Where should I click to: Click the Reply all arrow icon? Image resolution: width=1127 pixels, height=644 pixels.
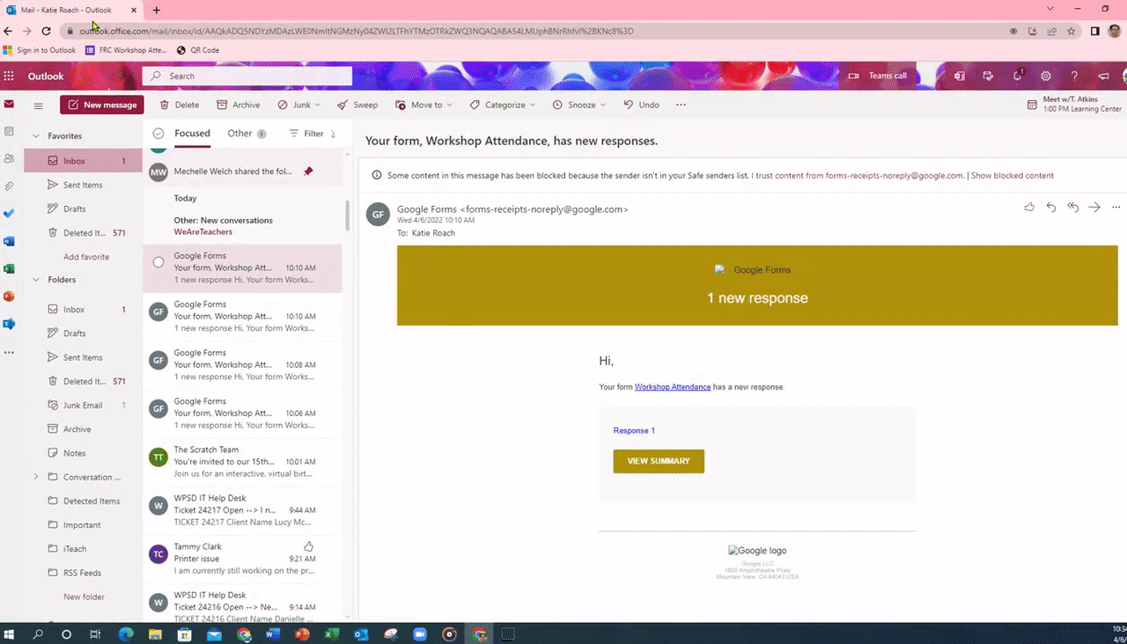tap(1072, 208)
